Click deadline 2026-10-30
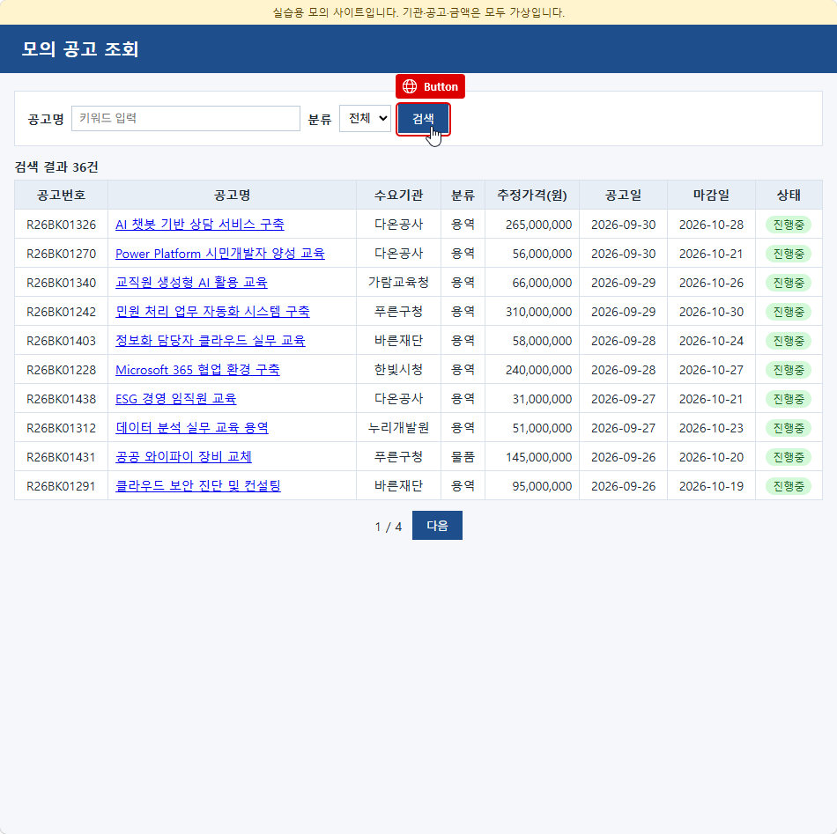 [x=712, y=312]
